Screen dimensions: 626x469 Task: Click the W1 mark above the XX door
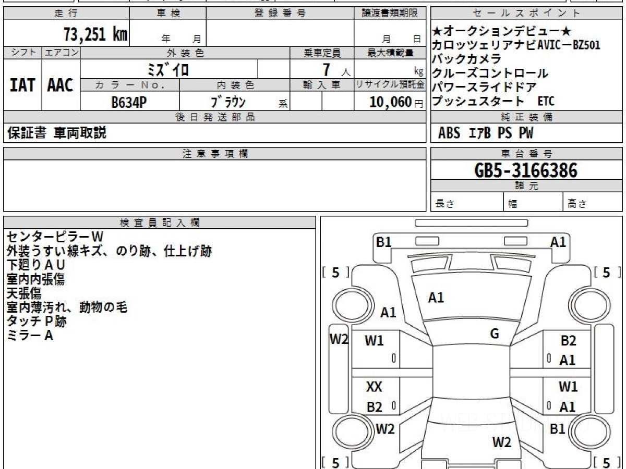(374, 341)
